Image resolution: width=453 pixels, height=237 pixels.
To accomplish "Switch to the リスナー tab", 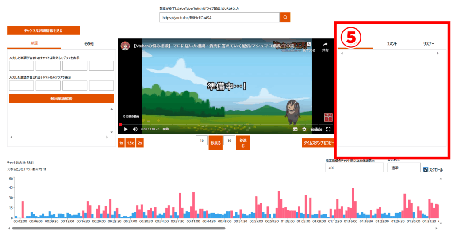I will coord(428,44).
